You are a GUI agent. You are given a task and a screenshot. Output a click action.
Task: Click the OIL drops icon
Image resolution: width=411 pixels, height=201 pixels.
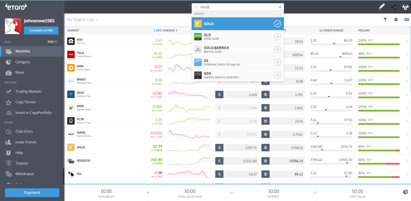(71, 174)
